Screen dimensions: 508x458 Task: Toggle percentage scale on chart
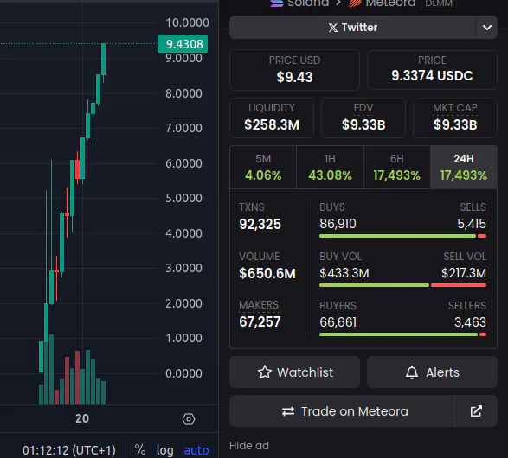(140, 450)
